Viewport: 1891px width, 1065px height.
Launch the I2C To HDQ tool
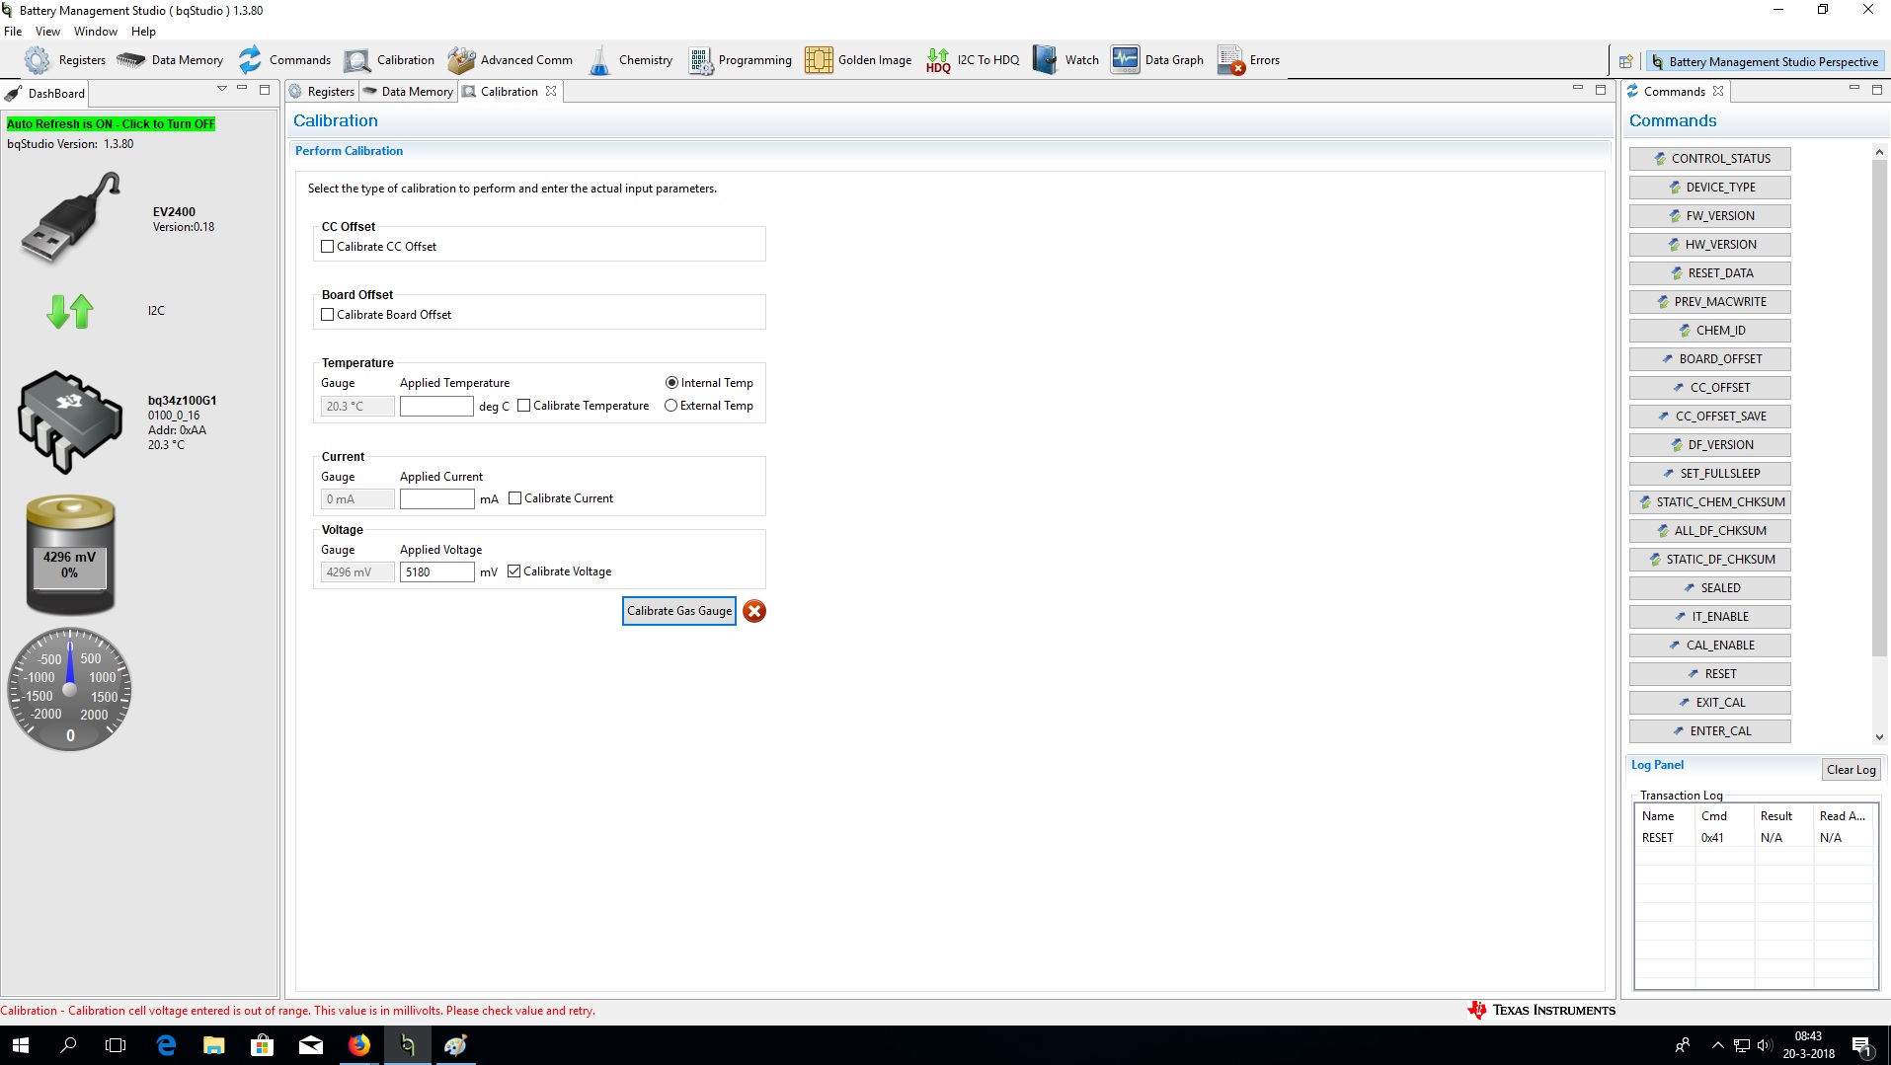pos(973,60)
